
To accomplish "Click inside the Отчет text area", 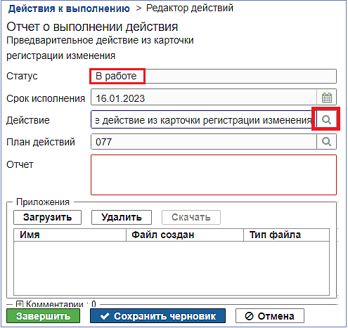I will [x=214, y=175].
